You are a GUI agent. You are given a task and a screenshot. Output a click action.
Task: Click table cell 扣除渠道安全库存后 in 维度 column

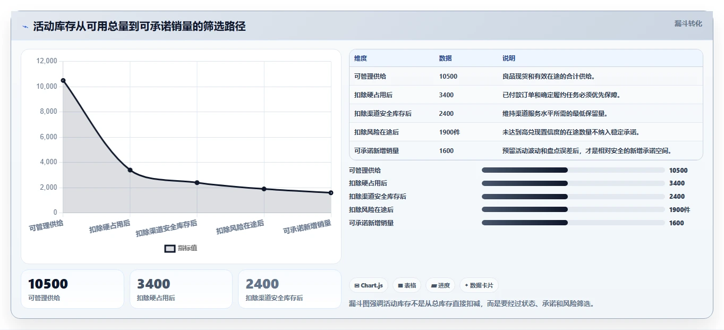(383, 114)
